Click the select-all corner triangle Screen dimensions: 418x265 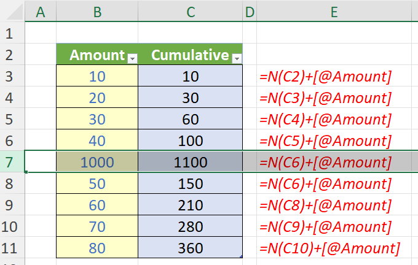(12, 11)
